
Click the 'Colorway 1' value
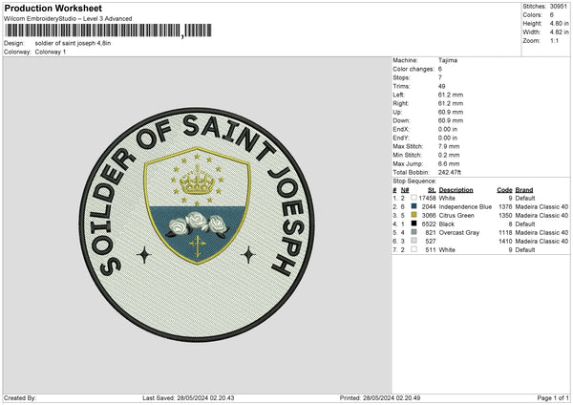pyautogui.click(x=51, y=52)
